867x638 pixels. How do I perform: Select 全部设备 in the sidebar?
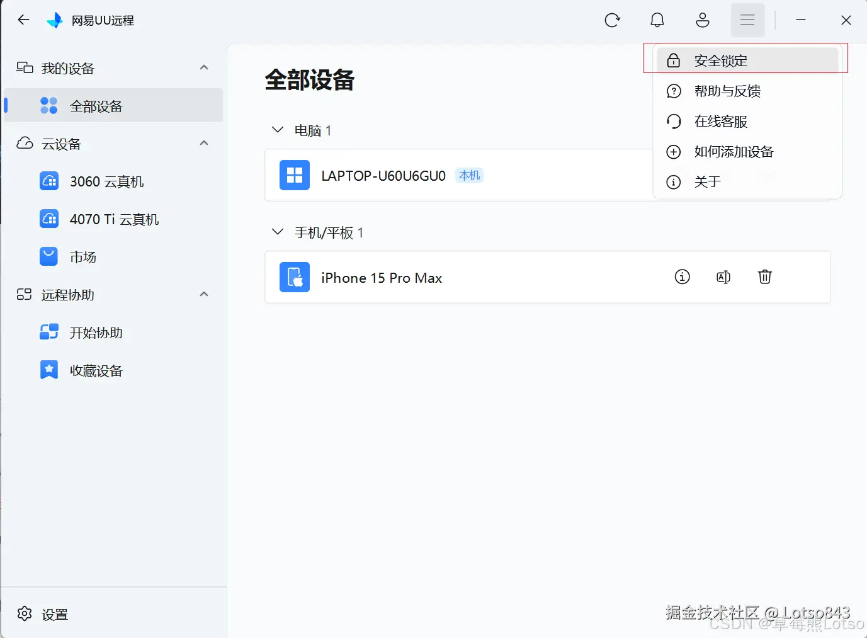(96, 105)
